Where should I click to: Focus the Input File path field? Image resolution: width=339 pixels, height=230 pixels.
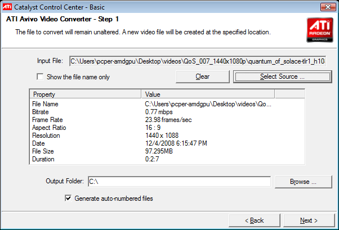click(198, 61)
